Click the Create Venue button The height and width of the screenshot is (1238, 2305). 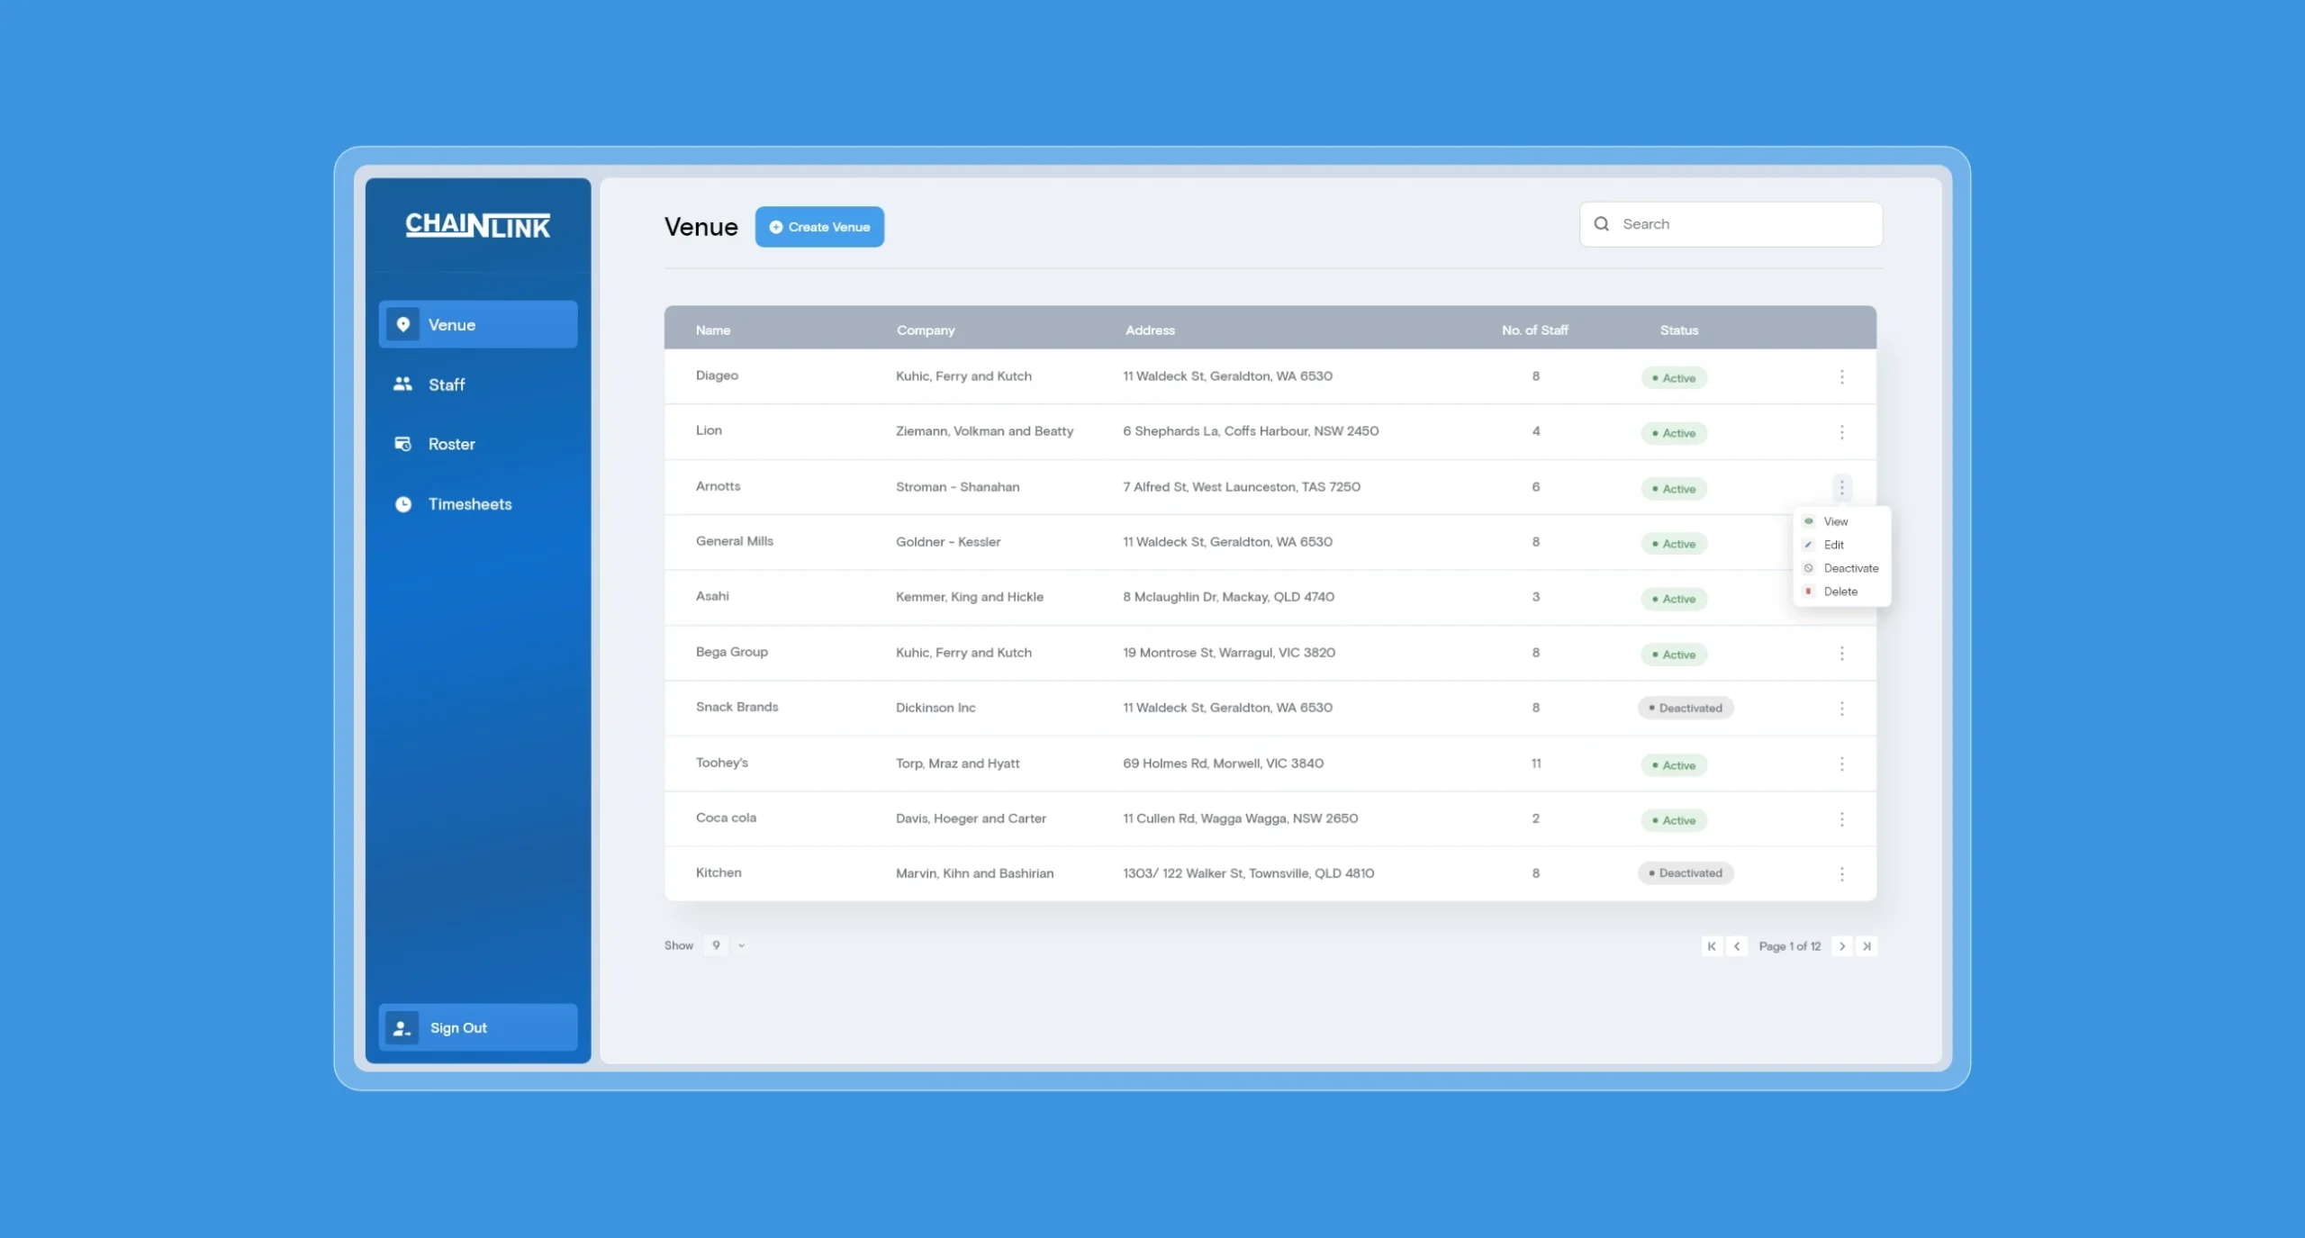click(819, 227)
